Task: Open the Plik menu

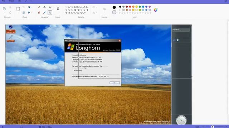Action: tap(3, 1)
